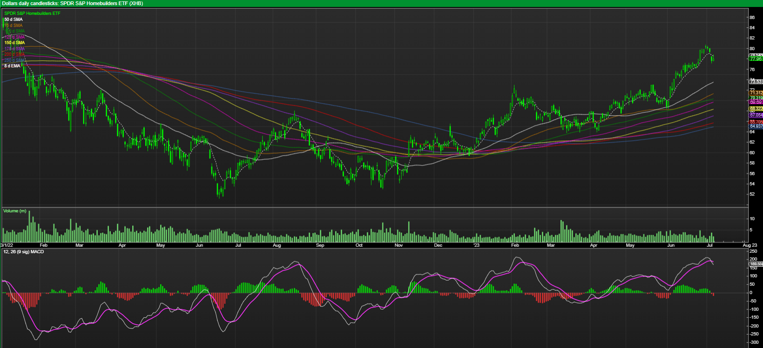Click the green 77.96 last price tag
The width and height of the screenshot is (763, 348).
(x=756, y=59)
